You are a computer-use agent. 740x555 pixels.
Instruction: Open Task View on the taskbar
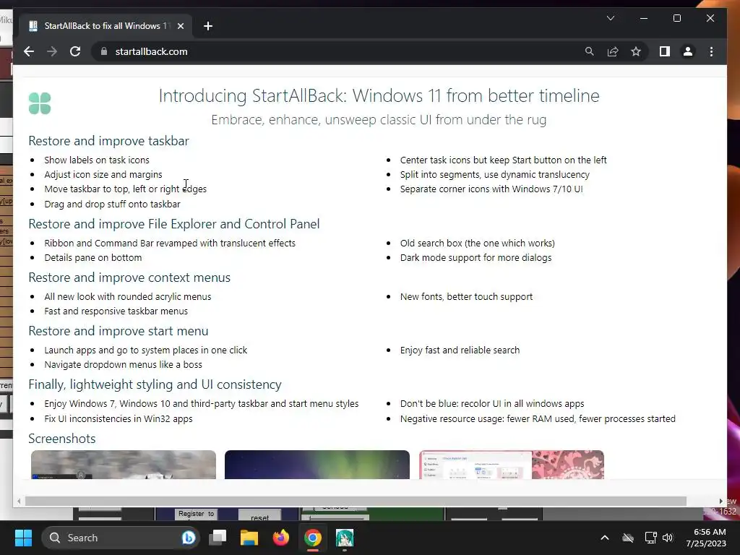[218, 538]
